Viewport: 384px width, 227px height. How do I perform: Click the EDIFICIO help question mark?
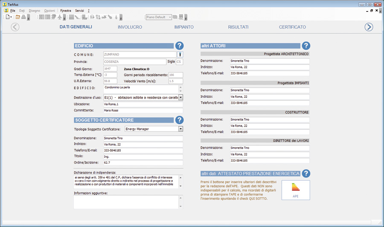click(x=180, y=45)
